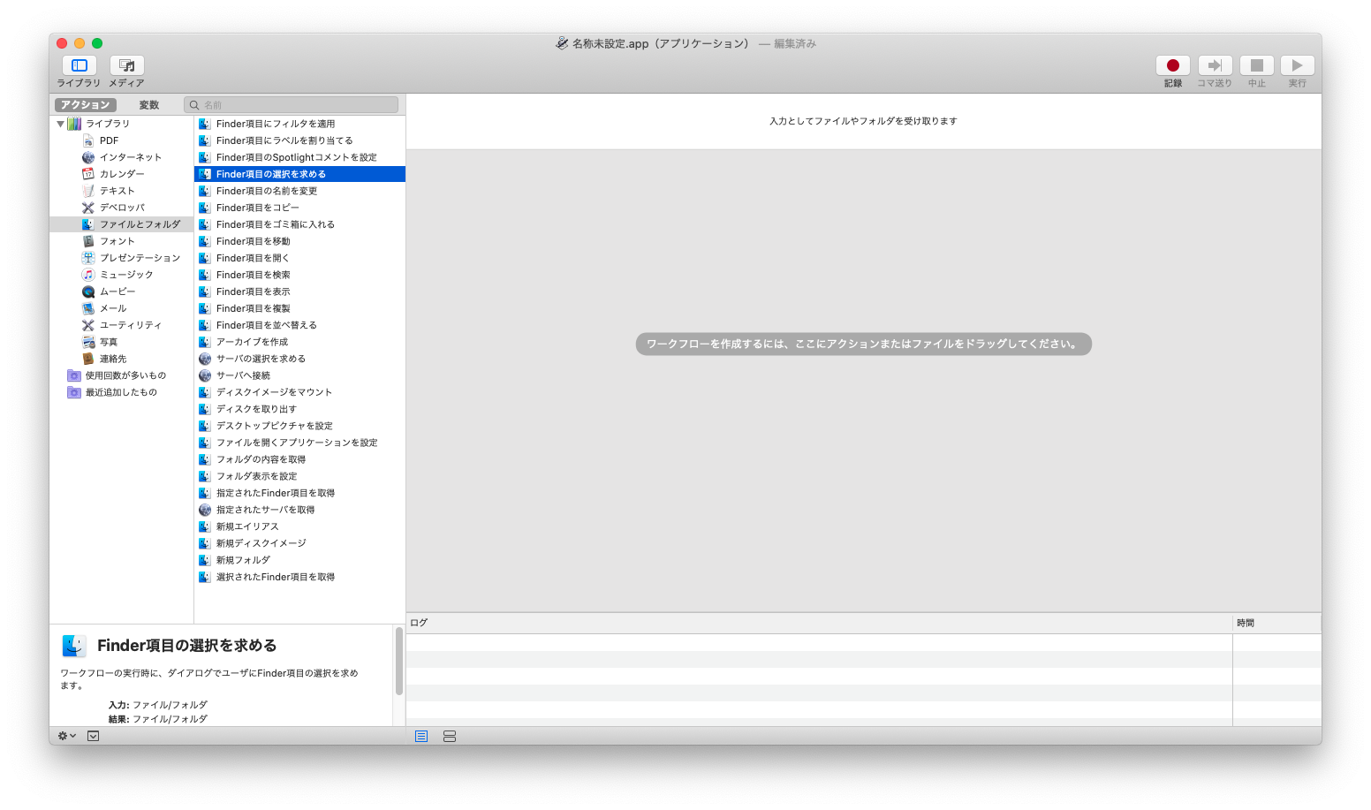The height and width of the screenshot is (810, 1371).
Task: Click the checkbox button beside the gear menu
Action: point(93,736)
